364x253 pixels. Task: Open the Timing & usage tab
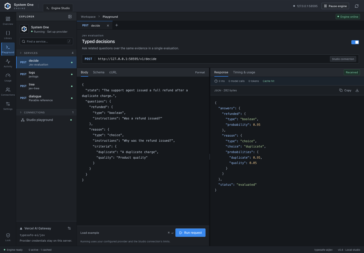(x=244, y=72)
